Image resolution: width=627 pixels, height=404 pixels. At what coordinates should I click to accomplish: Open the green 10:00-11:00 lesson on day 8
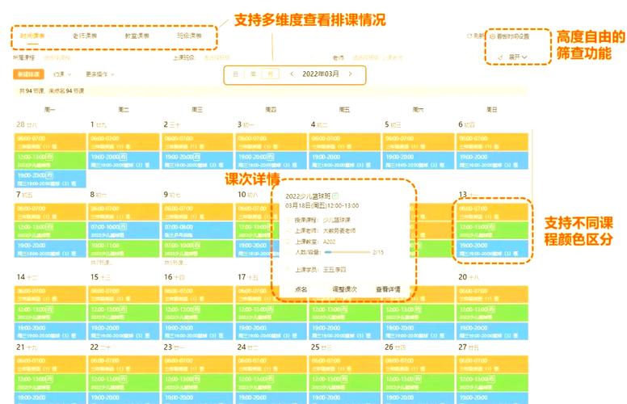124,249
